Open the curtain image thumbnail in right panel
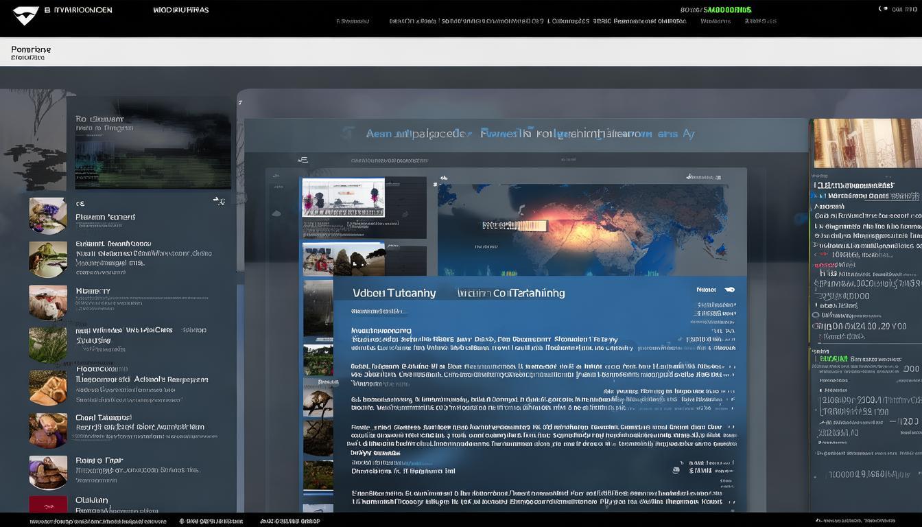 tap(866, 143)
